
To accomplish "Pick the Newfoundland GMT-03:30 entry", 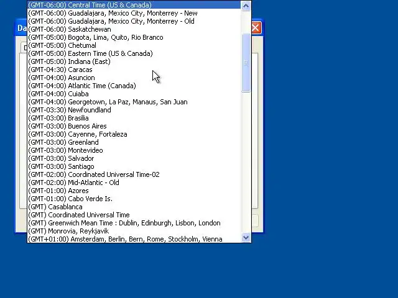I will point(134,110).
